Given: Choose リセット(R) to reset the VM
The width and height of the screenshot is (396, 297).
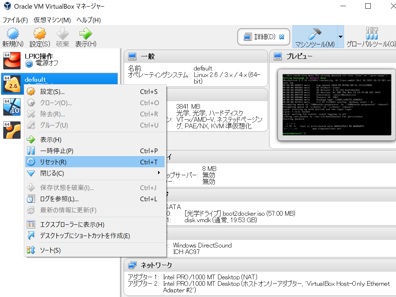Looking at the screenshot, I should (x=95, y=162).
